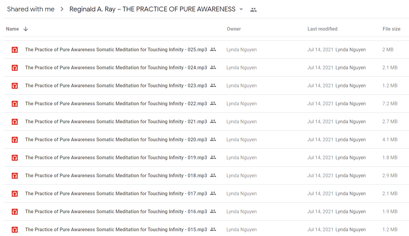Click the shared icon next to 019.mp3
409x236 pixels.
pos(213,157)
